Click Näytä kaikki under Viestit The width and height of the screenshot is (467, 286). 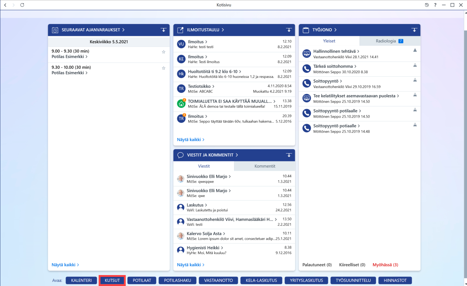(191, 265)
